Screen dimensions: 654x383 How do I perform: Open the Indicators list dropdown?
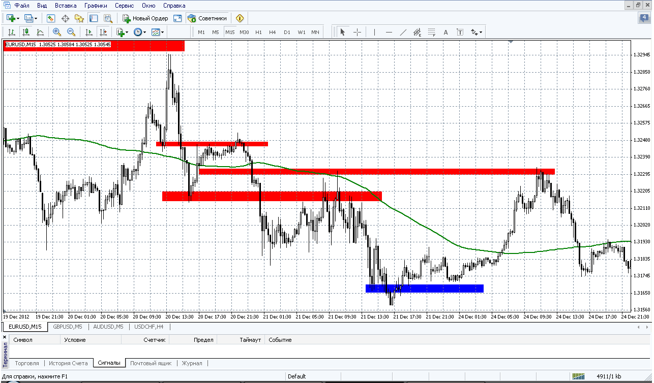[x=122, y=32]
